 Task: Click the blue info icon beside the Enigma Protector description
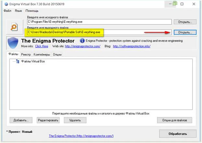pyautogui.click(x=82, y=41)
